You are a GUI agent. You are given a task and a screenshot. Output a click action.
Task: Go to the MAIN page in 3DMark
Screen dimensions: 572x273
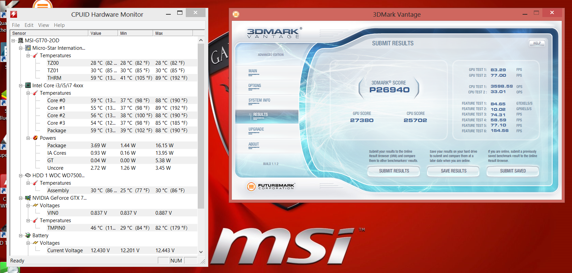point(253,71)
